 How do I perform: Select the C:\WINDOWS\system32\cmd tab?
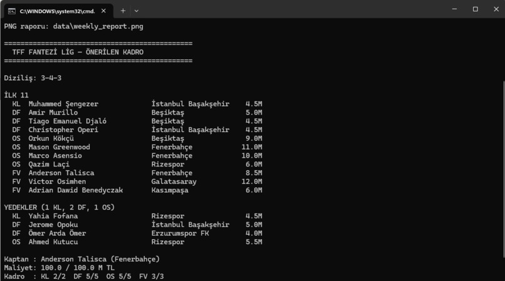(x=58, y=11)
